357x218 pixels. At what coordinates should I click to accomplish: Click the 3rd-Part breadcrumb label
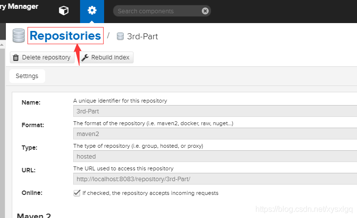tap(142, 36)
